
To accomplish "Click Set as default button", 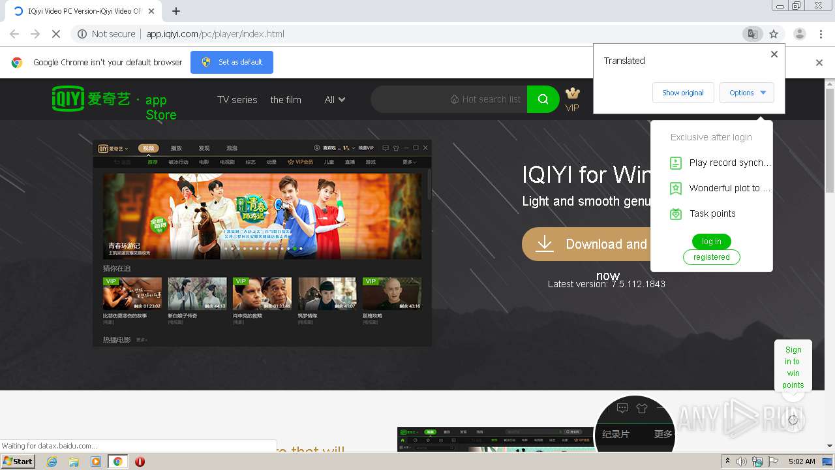I will (232, 62).
